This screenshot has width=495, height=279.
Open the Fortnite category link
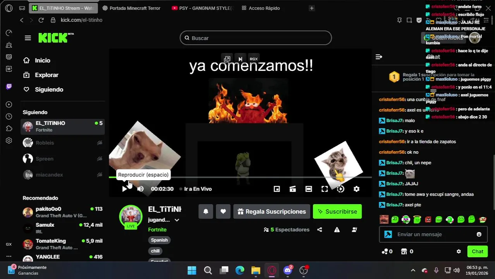(x=157, y=229)
